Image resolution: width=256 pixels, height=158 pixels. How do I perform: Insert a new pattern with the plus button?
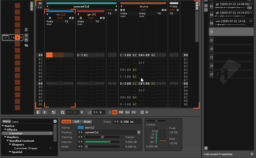(26, 40)
